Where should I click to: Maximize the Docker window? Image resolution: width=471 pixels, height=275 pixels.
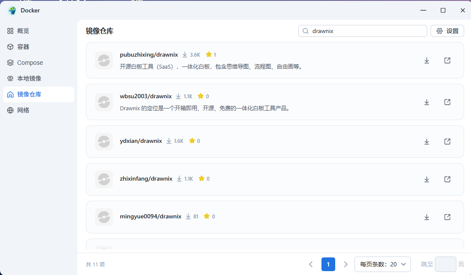point(443,10)
